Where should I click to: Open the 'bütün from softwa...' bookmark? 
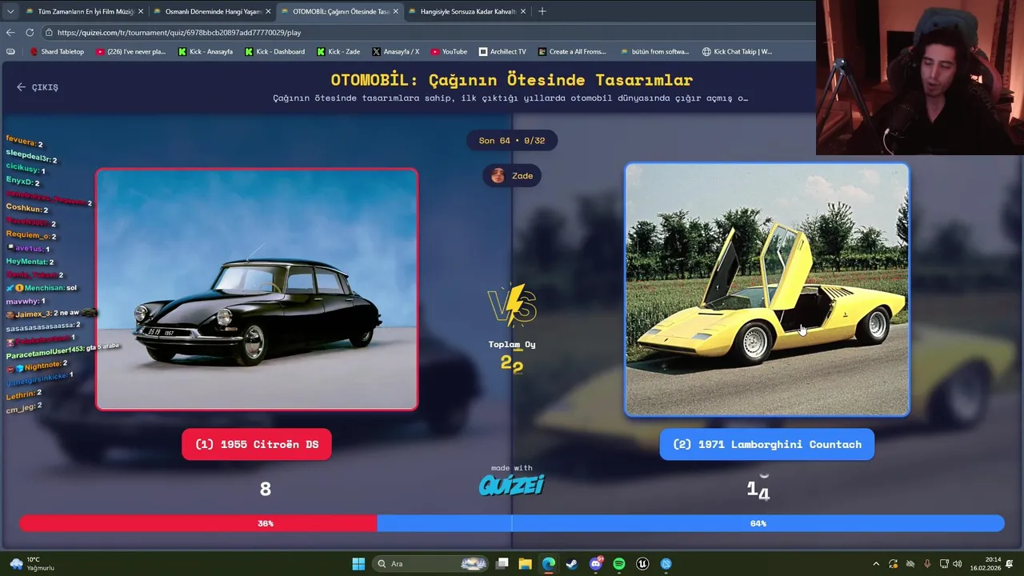click(654, 52)
